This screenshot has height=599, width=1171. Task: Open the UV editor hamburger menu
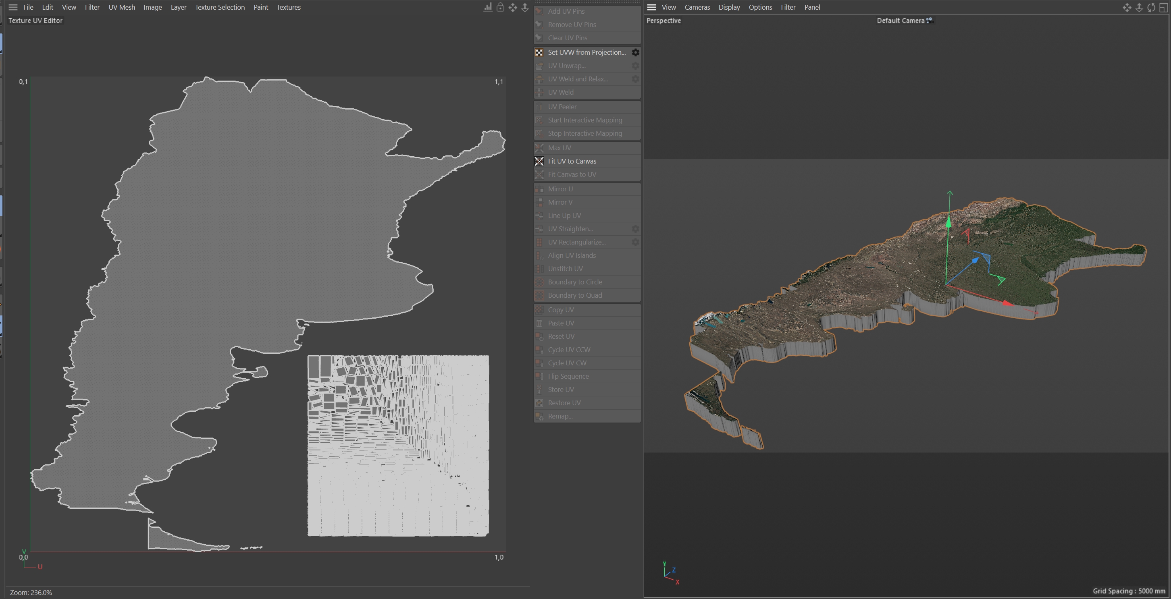[13, 7]
